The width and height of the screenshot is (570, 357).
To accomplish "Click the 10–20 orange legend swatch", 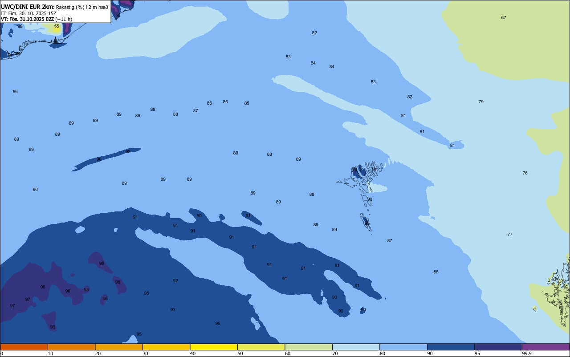I will (71, 347).
